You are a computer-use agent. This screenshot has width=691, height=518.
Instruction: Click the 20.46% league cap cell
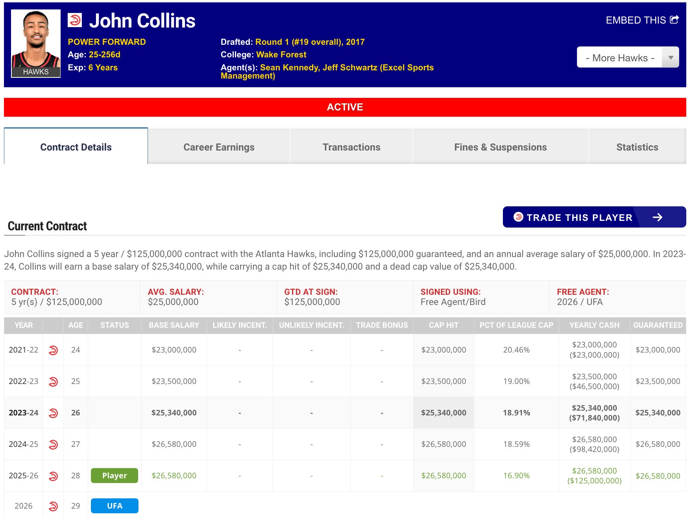[x=516, y=350]
